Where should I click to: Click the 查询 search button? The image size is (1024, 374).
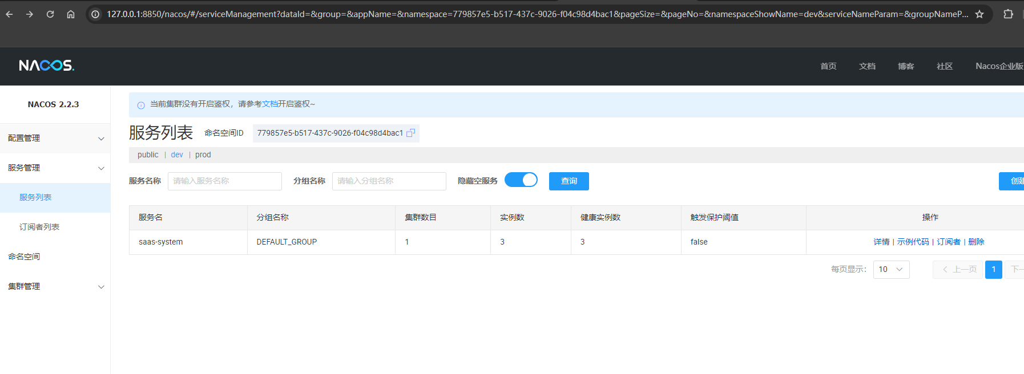569,181
